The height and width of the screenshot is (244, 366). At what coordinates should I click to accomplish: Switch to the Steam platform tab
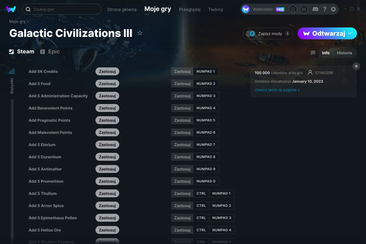(22, 52)
